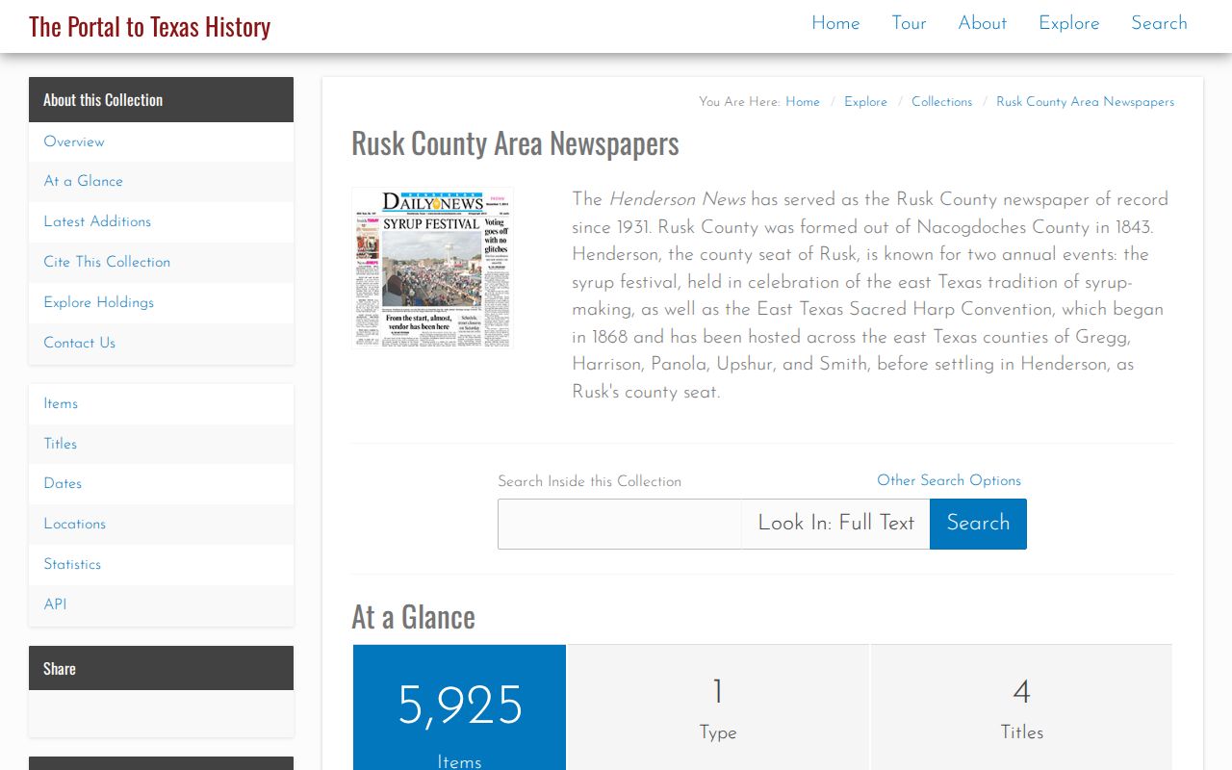Image resolution: width=1232 pixels, height=770 pixels.
Task: Open Cite This Collection link
Action: 161,262
